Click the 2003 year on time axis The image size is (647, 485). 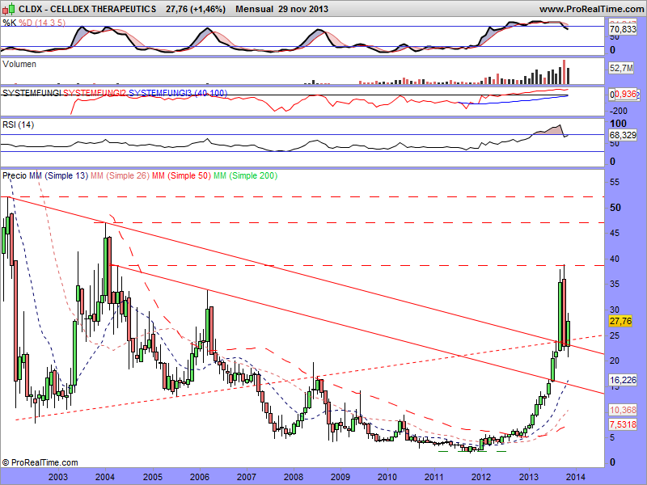click(58, 477)
